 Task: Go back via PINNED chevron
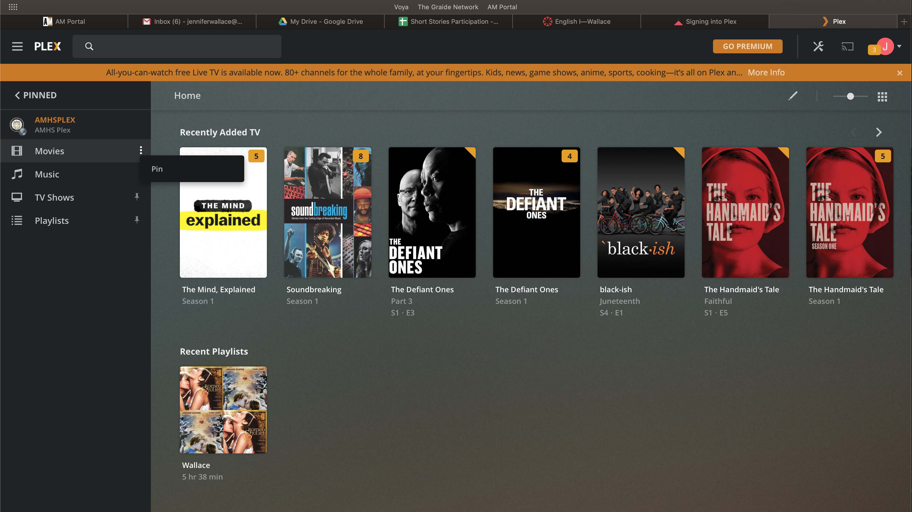tap(17, 95)
